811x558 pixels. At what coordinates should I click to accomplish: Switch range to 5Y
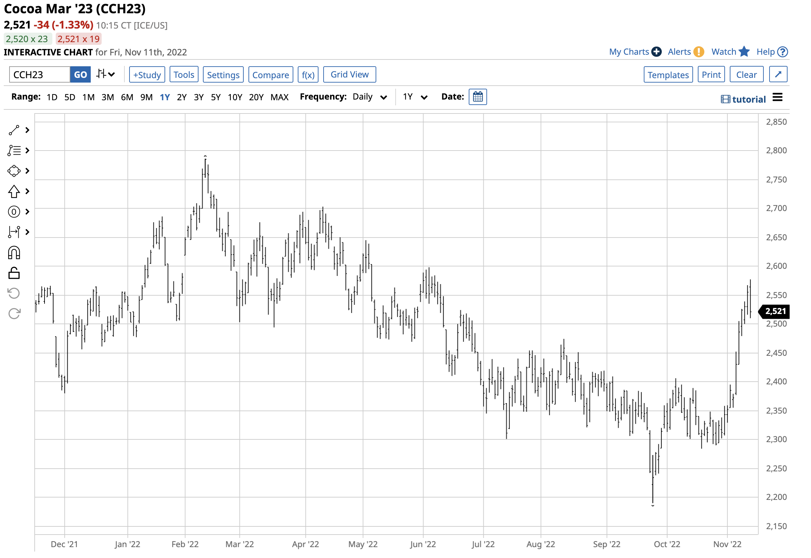click(x=216, y=98)
